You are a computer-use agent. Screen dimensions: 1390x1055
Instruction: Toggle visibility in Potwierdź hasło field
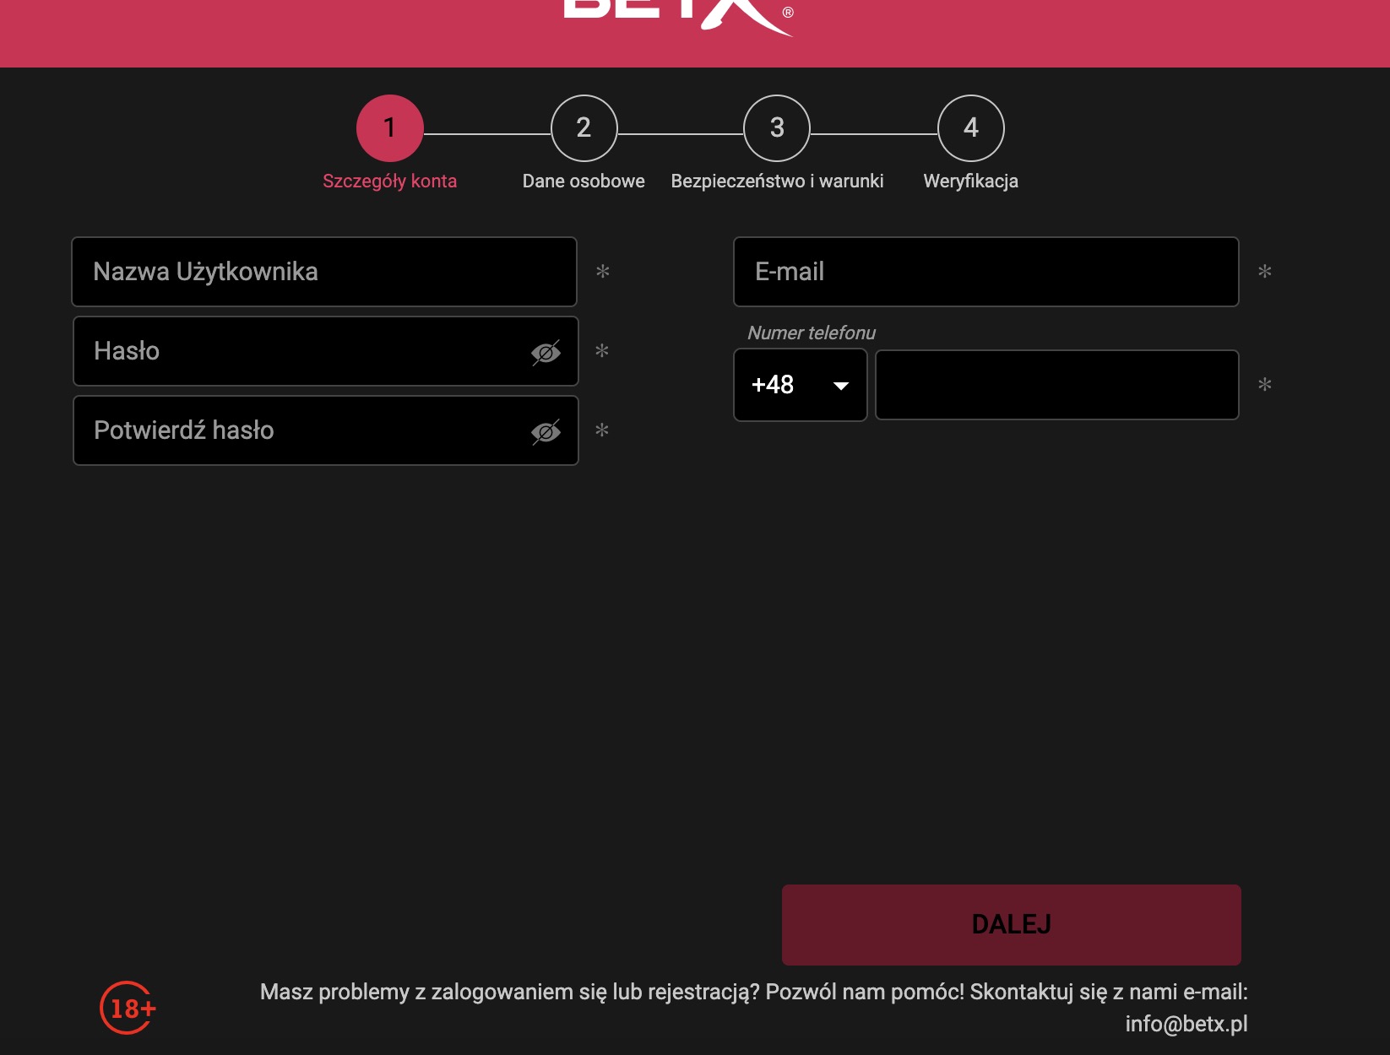546,432
